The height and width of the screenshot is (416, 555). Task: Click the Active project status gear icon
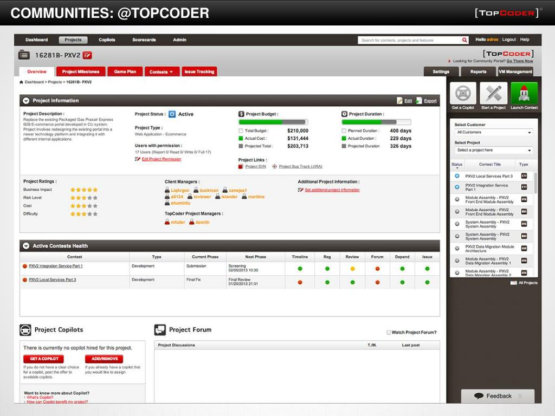[172, 114]
